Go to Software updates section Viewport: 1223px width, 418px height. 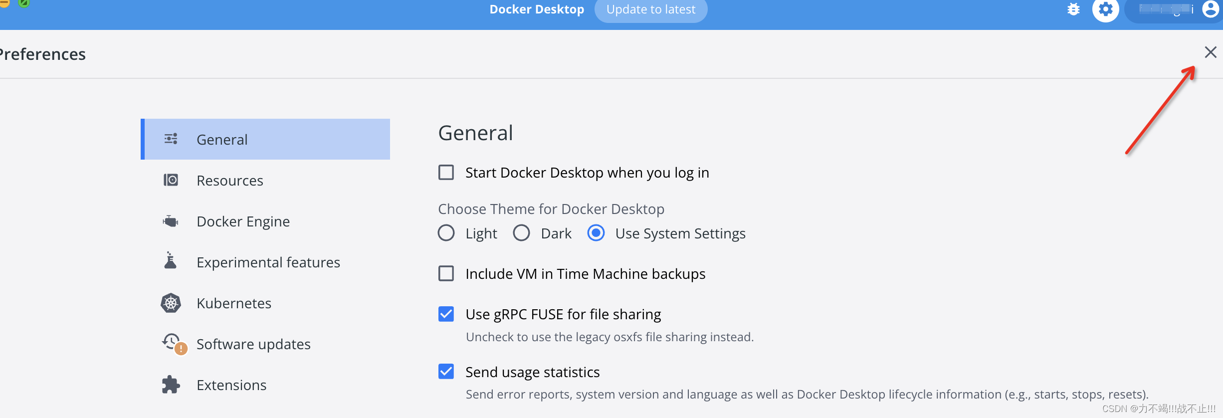265,344
